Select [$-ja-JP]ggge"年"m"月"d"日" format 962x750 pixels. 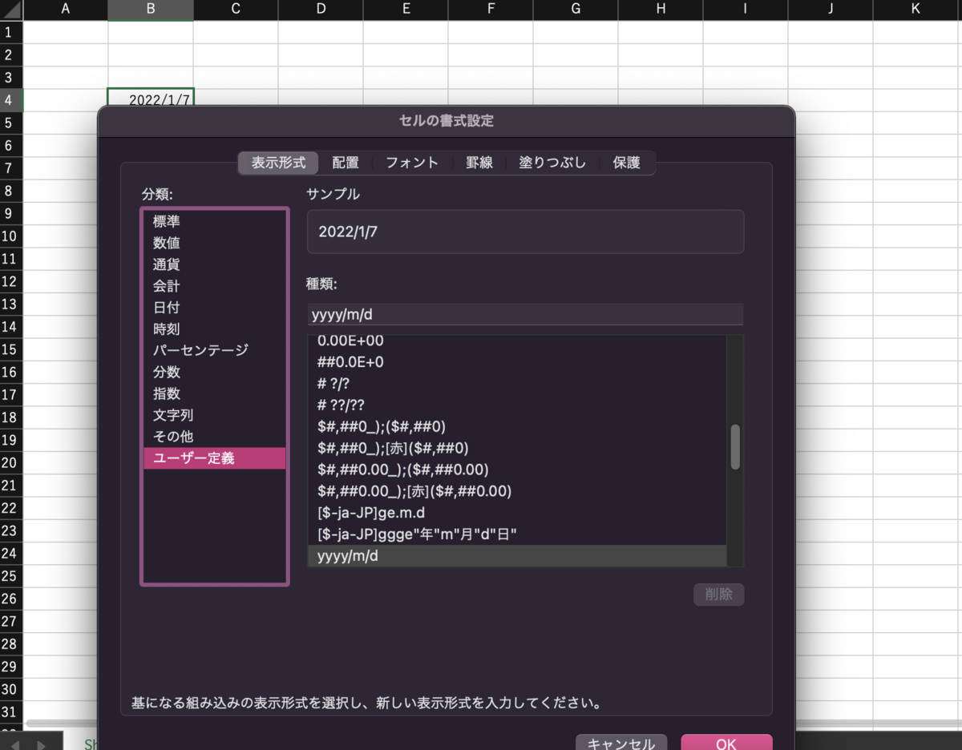pos(517,534)
